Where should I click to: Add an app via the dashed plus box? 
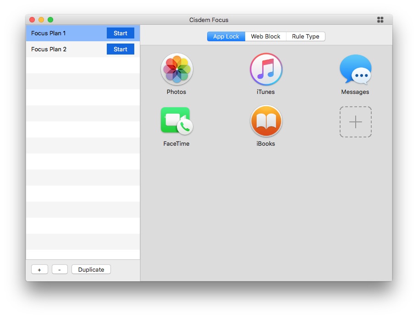coord(355,122)
